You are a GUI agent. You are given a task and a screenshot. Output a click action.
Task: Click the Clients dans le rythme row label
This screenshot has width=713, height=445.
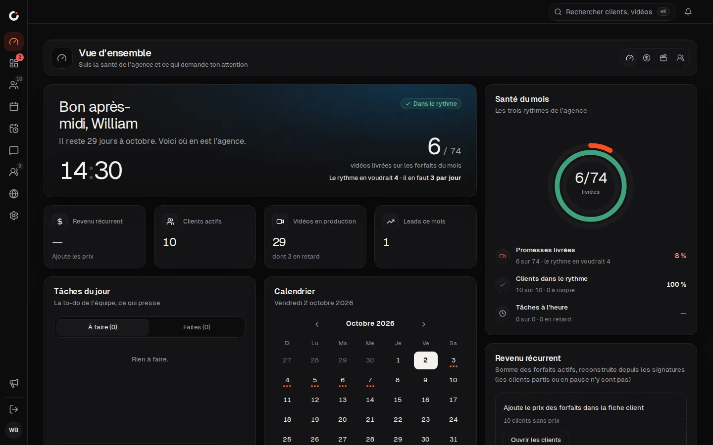pyautogui.click(x=552, y=279)
